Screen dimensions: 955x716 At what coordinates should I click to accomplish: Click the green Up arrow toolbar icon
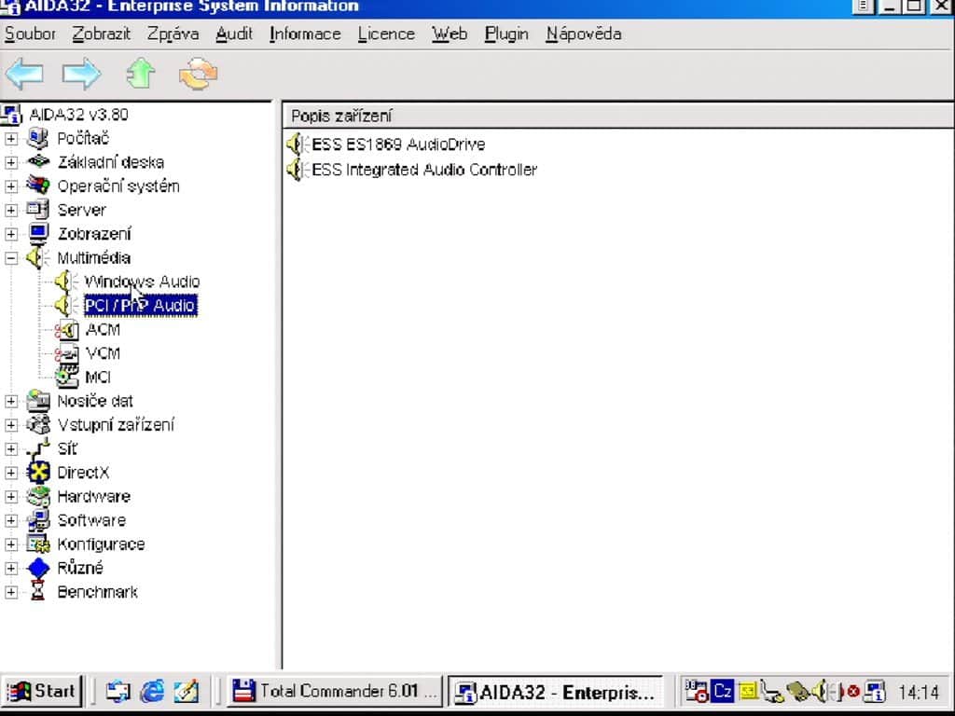pyautogui.click(x=141, y=74)
